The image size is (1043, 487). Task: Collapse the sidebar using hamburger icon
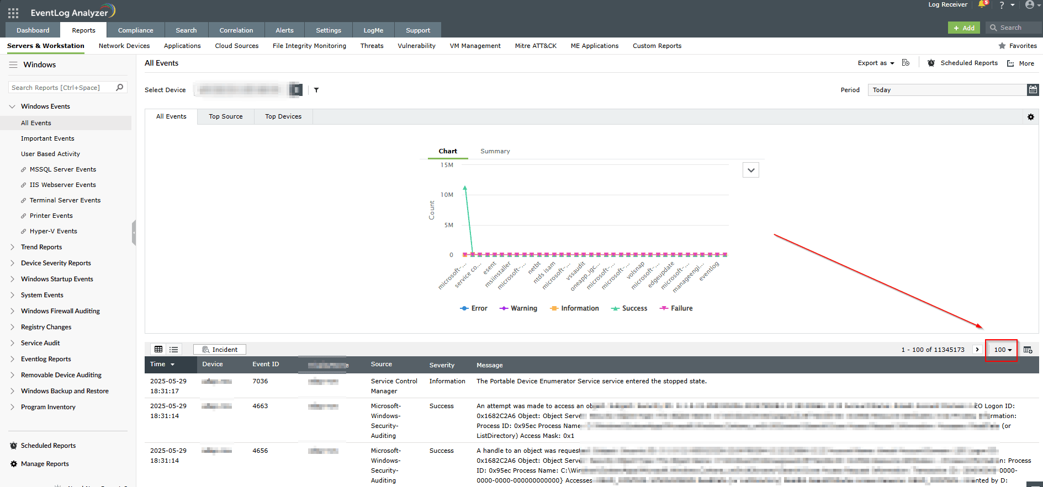(x=13, y=65)
